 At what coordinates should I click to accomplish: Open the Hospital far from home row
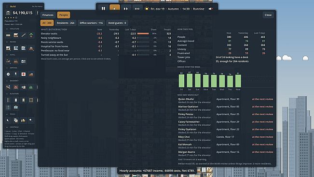106,46
